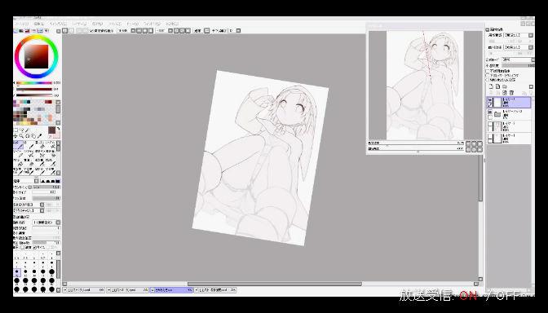Click the undo button in top toolbar

click(x=65, y=31)
